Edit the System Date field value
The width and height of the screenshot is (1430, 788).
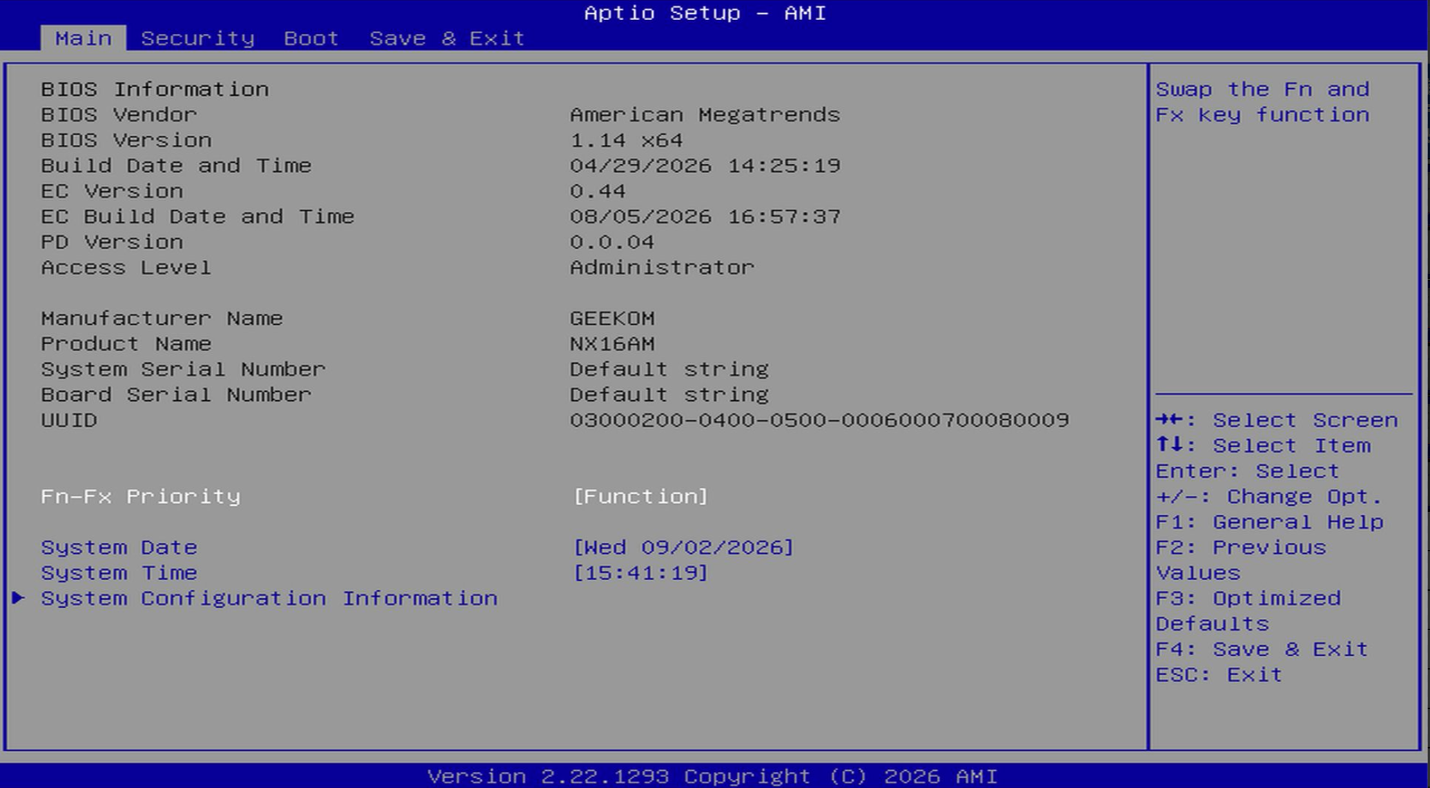683,548
